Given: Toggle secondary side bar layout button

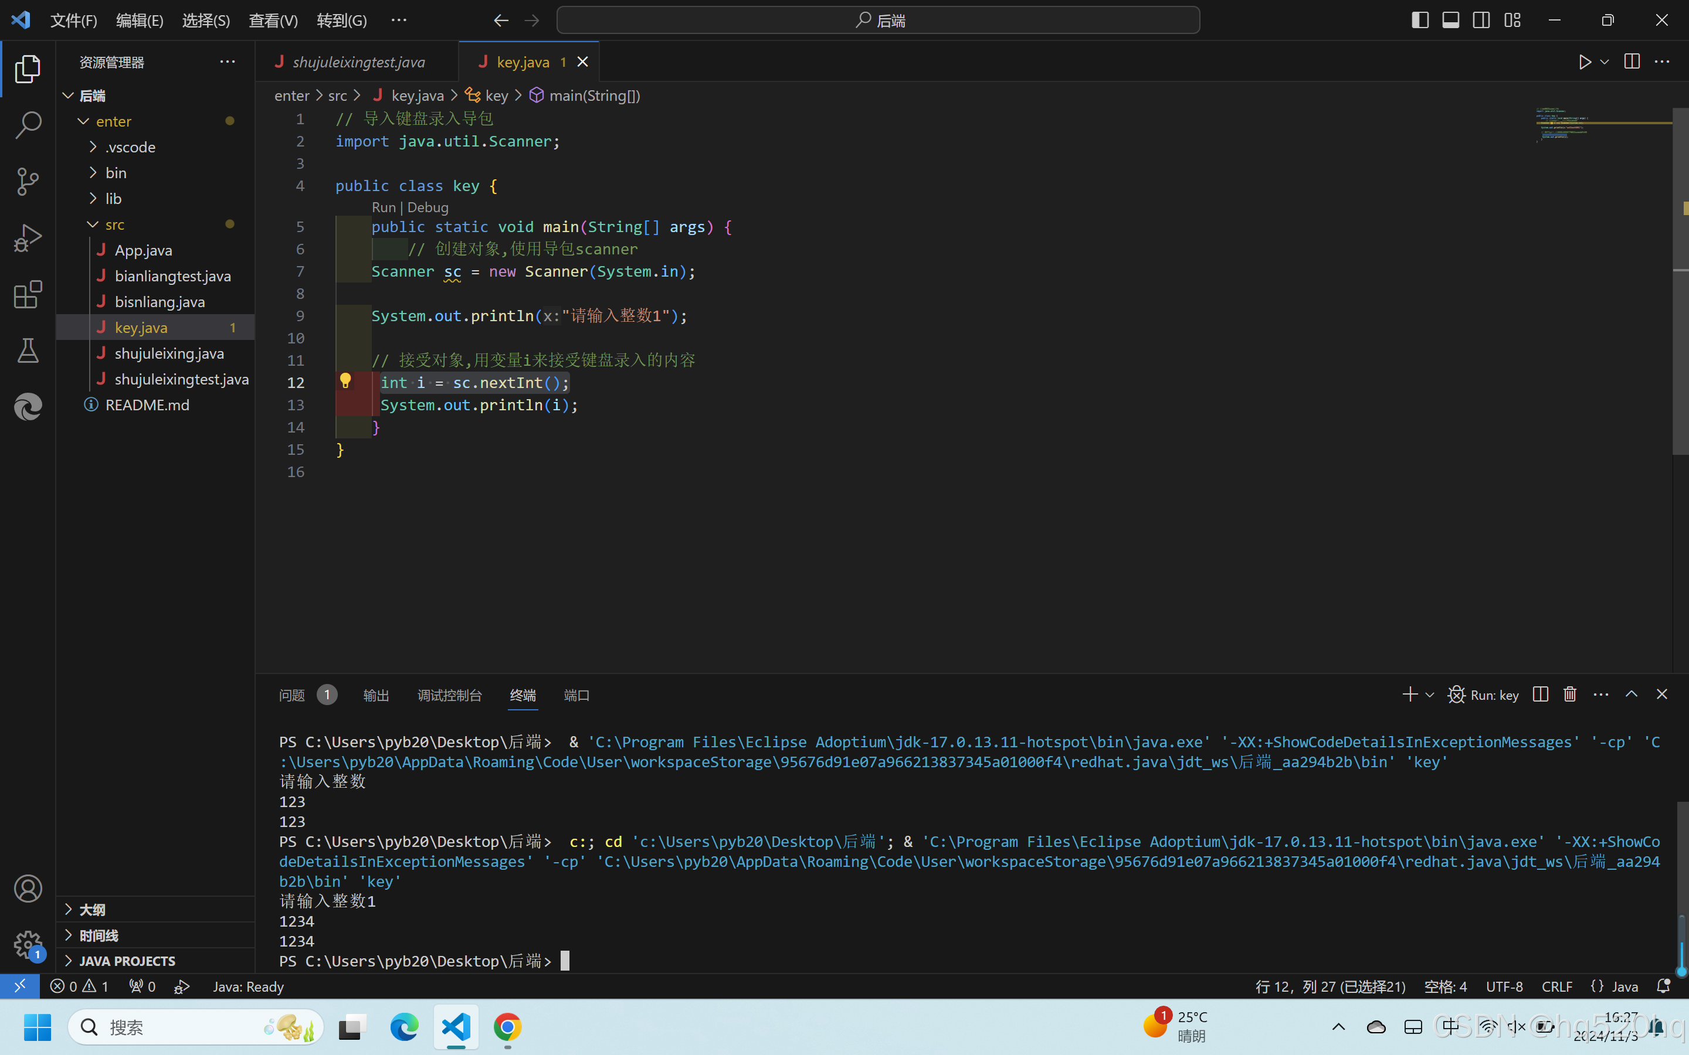Looking at the screenshot, I should [x=1481, y=21].
